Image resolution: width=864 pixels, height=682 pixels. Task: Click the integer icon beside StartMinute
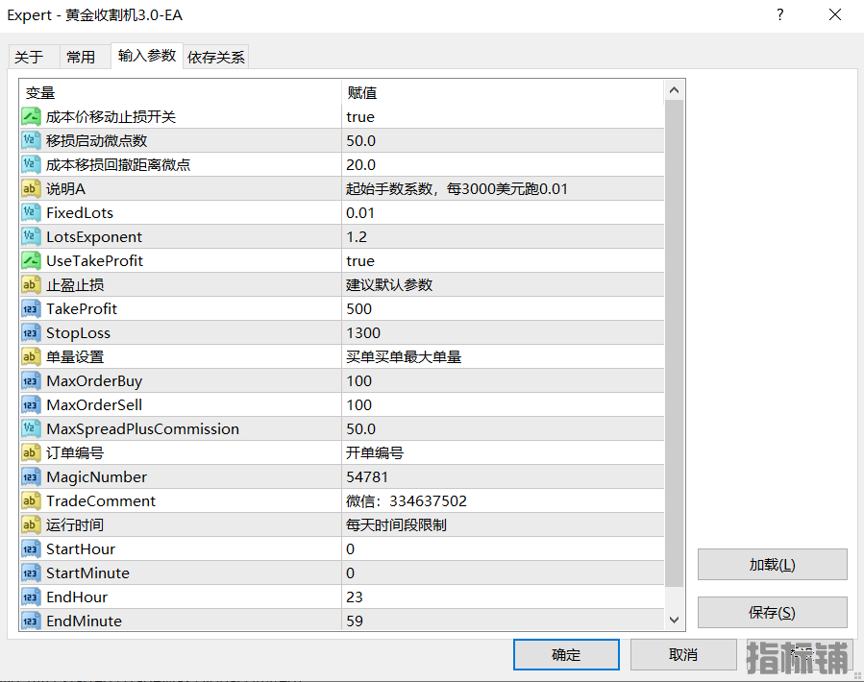(31, 572)
